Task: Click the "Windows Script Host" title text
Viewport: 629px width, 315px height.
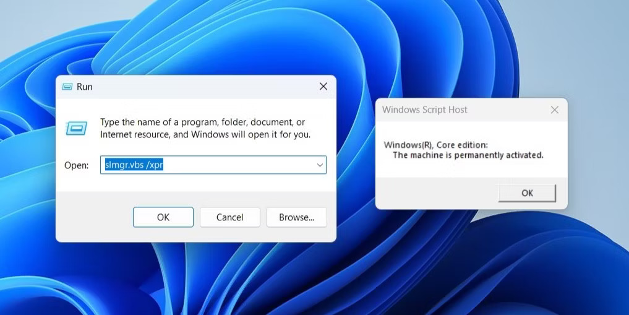Action: point(424,110)
